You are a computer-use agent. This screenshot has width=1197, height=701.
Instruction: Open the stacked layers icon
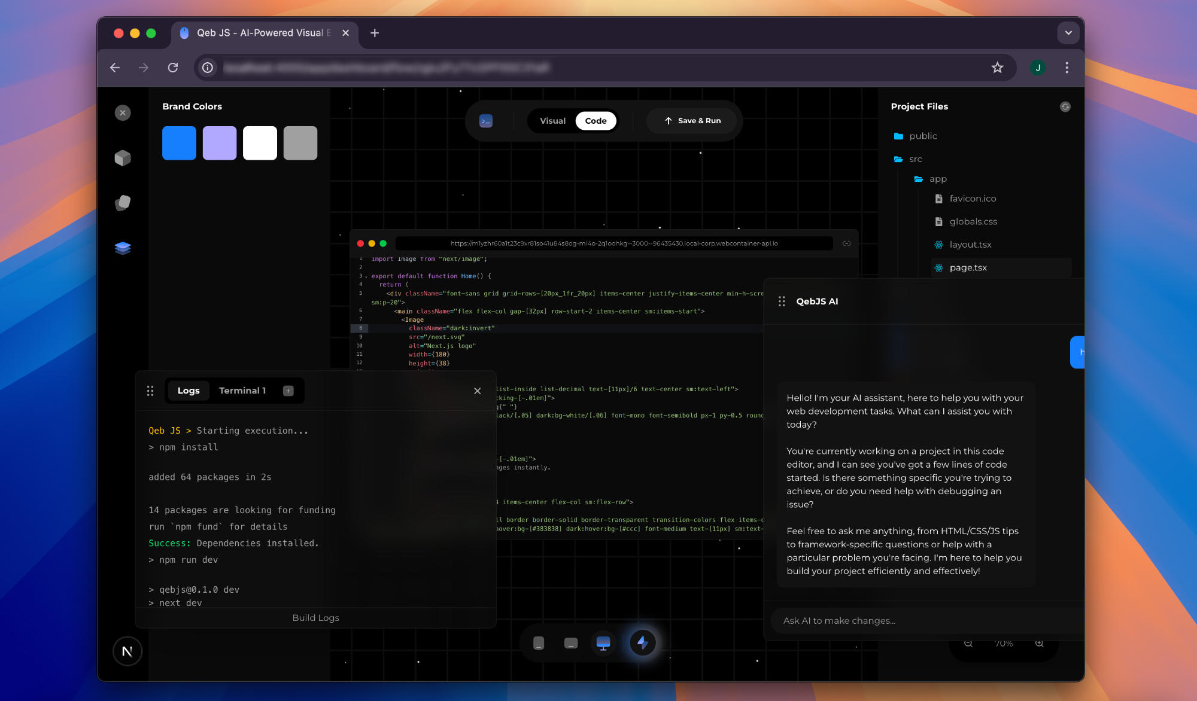click(123, 248)
